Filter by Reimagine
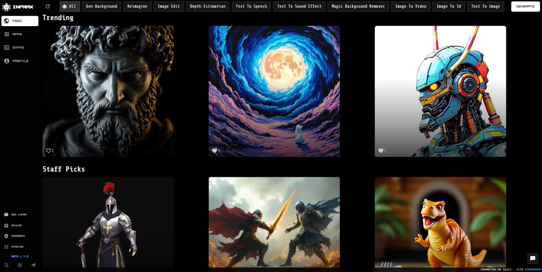The image size is (542, 272). [x=137, y=6]
